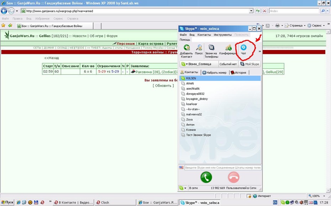
Task: Open the Skype Вид menu
Action: click(192, 35)
